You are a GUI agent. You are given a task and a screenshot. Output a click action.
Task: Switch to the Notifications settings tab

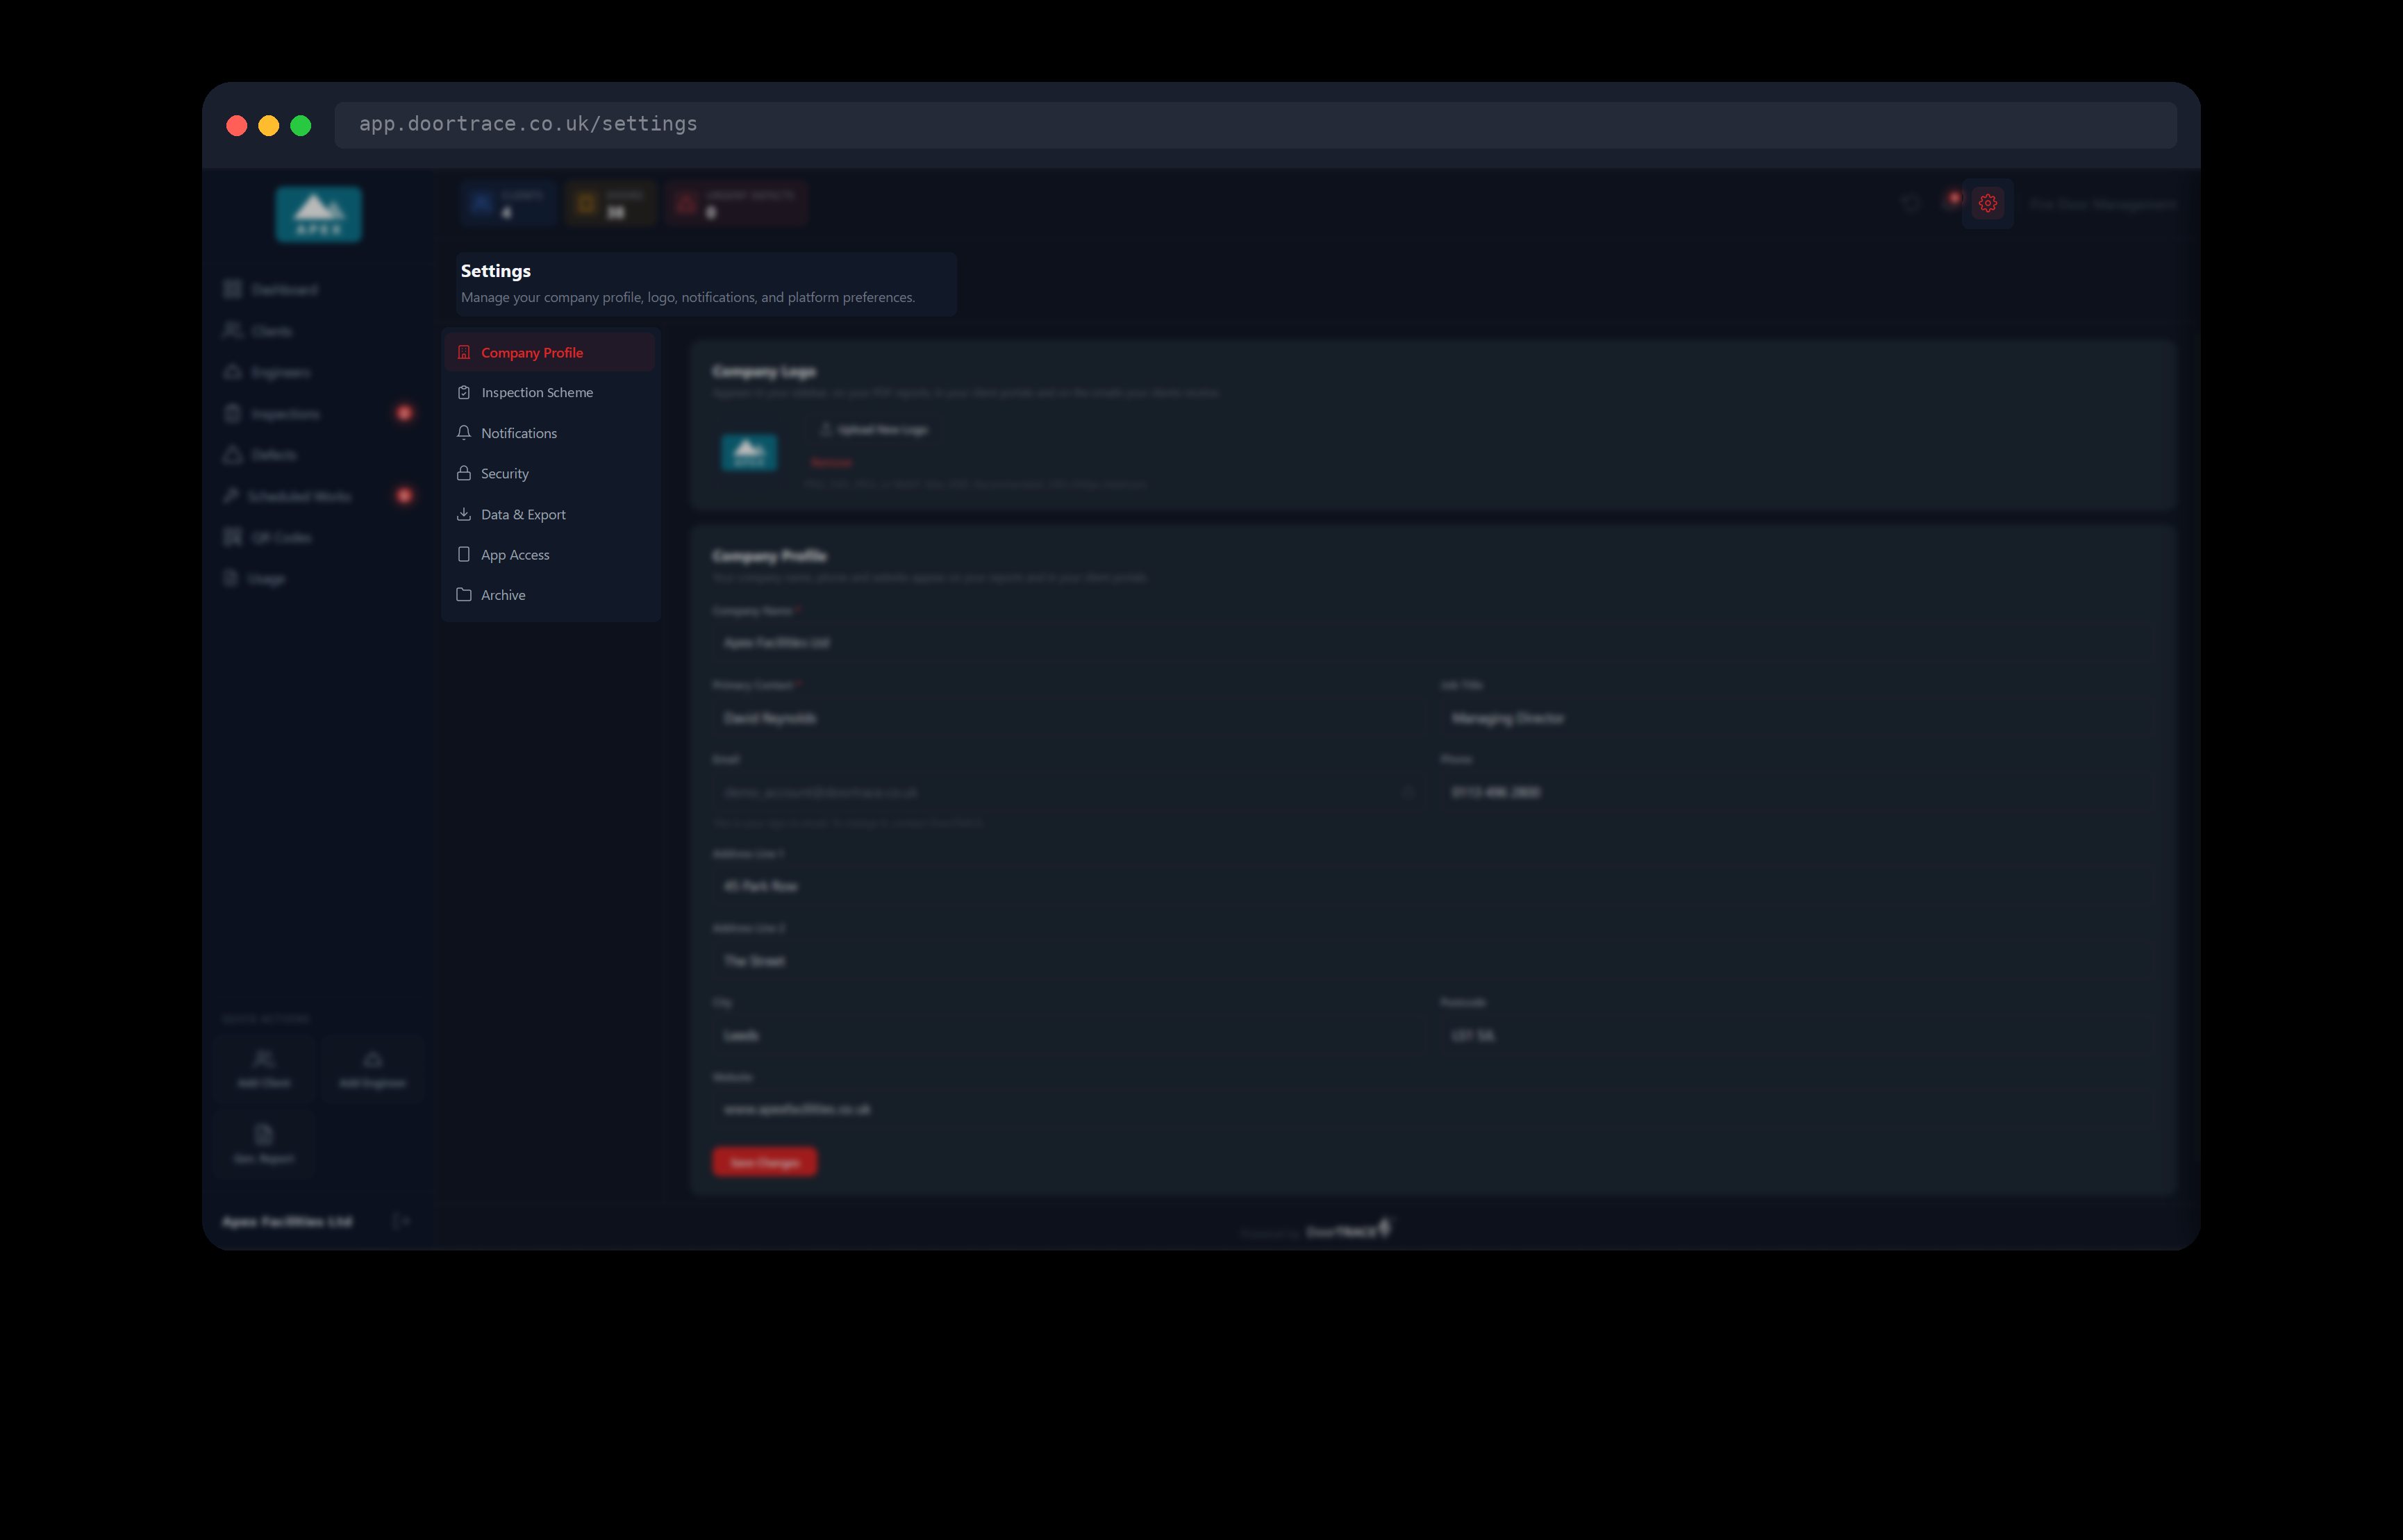point(550,433)
